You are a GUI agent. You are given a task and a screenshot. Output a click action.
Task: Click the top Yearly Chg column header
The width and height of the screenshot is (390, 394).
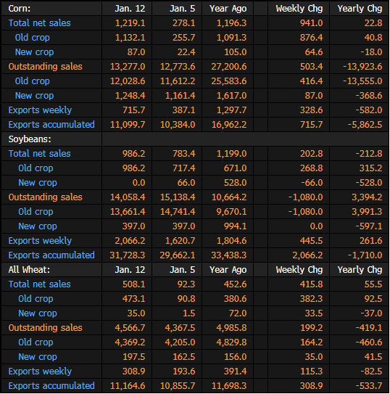360,9
